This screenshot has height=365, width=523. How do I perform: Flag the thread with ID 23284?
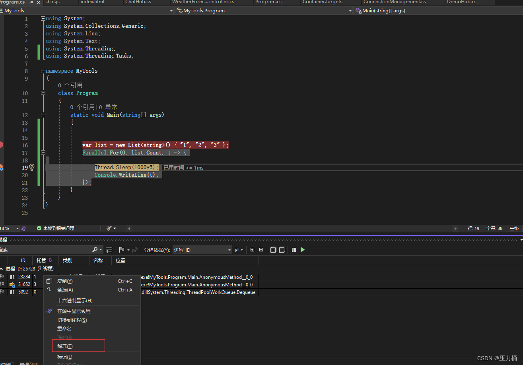[x=2, y=277]
